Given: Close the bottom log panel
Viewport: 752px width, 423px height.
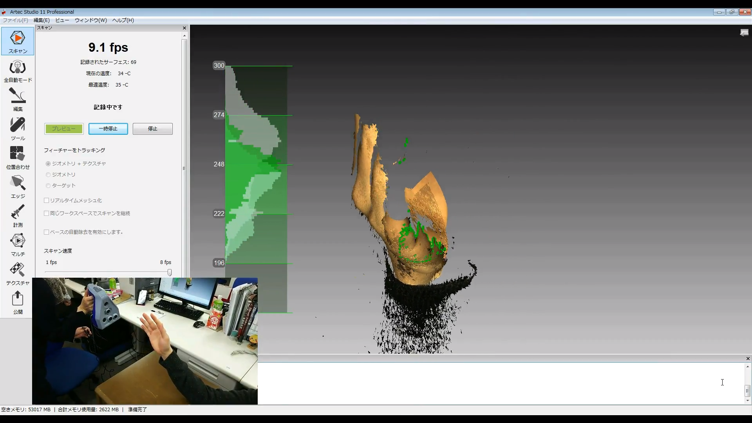Looking at the screenshot, I should point(748,358).
